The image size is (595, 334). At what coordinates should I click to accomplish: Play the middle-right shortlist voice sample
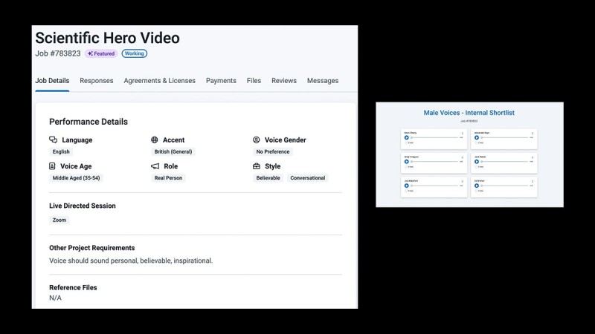477,162
